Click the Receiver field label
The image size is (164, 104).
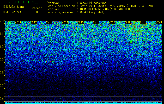tap(53, 9)
